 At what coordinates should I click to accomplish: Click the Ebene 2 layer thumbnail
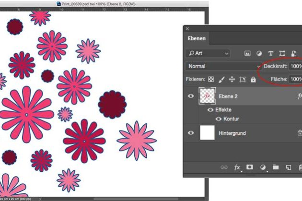[207, 96]
